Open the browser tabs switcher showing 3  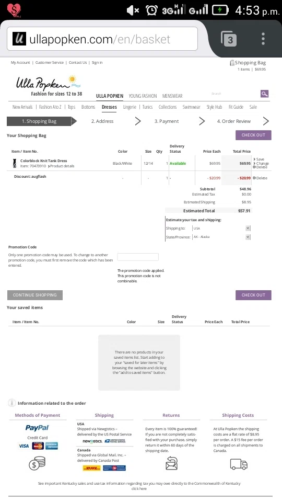click(228, 39)
